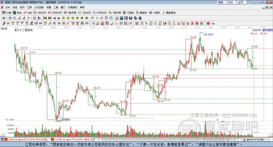273x147 pixels.
Task: Open the 行情 quotes view
Action: click(7, 13)
